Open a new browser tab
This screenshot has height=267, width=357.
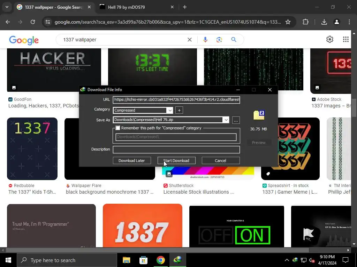[x=185, y=7]
